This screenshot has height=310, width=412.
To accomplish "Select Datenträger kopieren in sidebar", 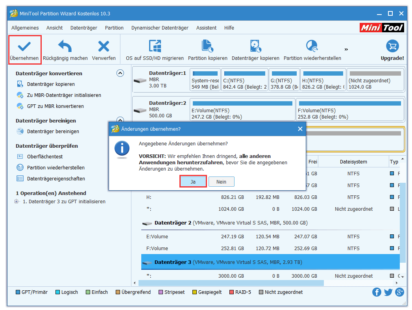I will tap(51, 84).
